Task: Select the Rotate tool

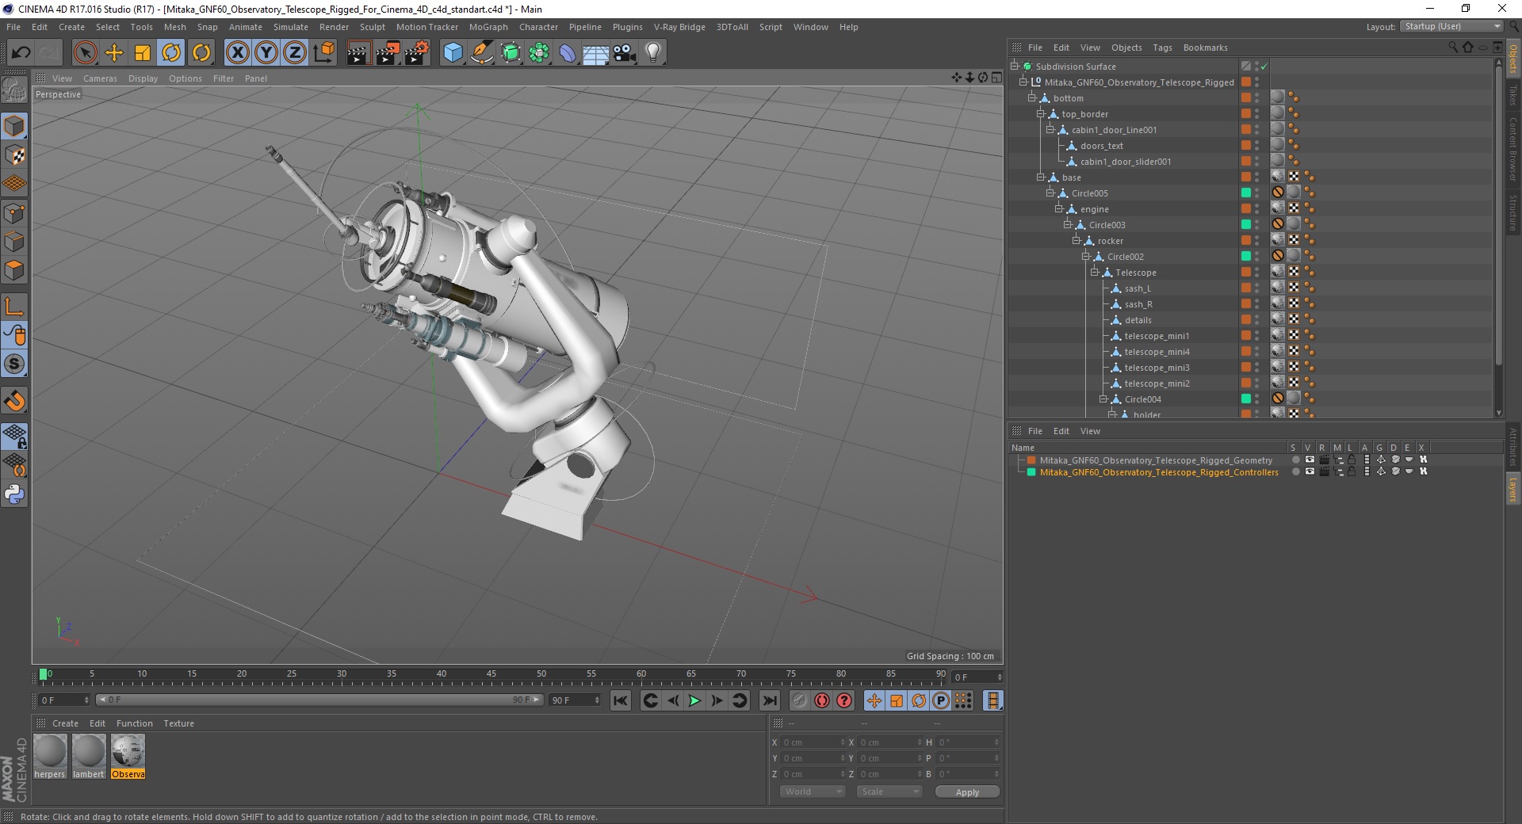Action: [171, 53]
